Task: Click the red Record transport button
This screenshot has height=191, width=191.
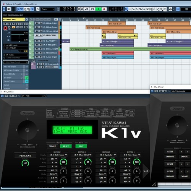Action: tap(104, 9)
